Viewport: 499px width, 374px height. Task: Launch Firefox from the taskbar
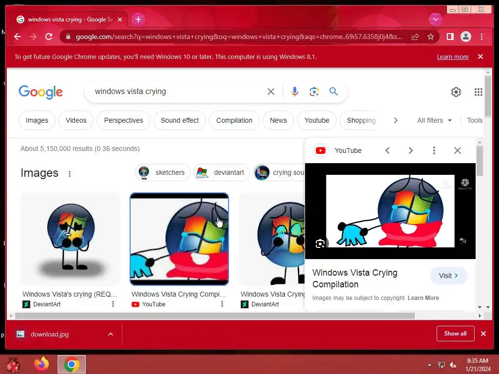41,364
